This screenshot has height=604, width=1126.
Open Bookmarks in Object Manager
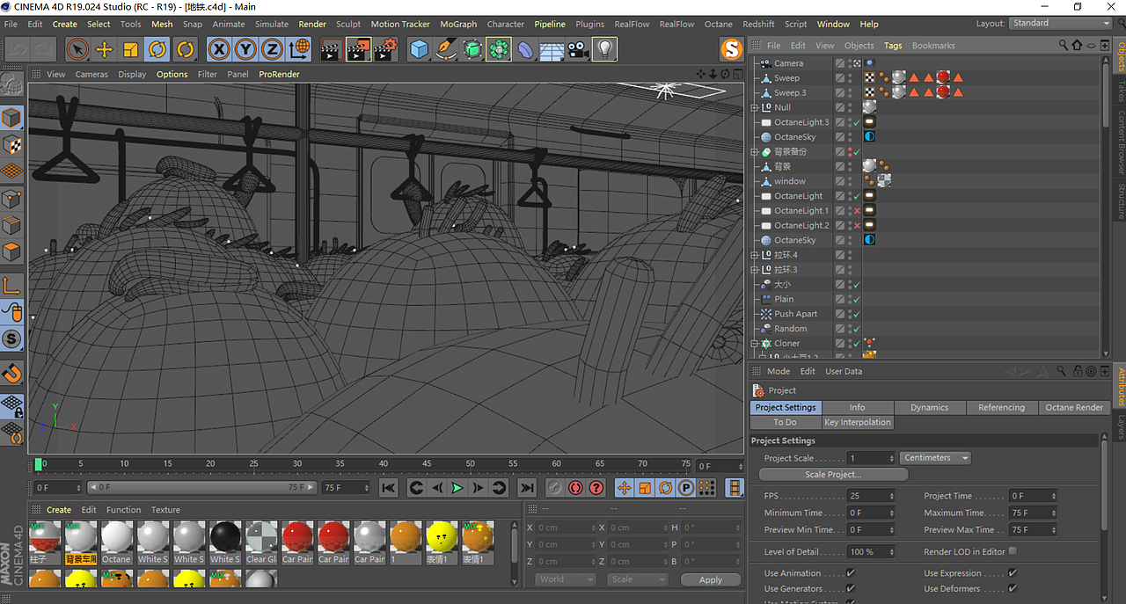tap(933, 45)
